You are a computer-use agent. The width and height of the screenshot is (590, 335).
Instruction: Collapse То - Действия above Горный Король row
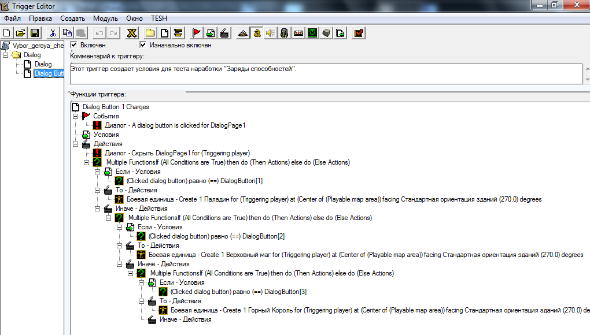[x=141, y=301]
